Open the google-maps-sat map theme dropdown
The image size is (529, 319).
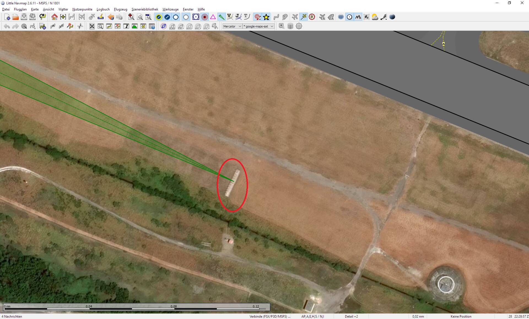(x=258, y=26)
